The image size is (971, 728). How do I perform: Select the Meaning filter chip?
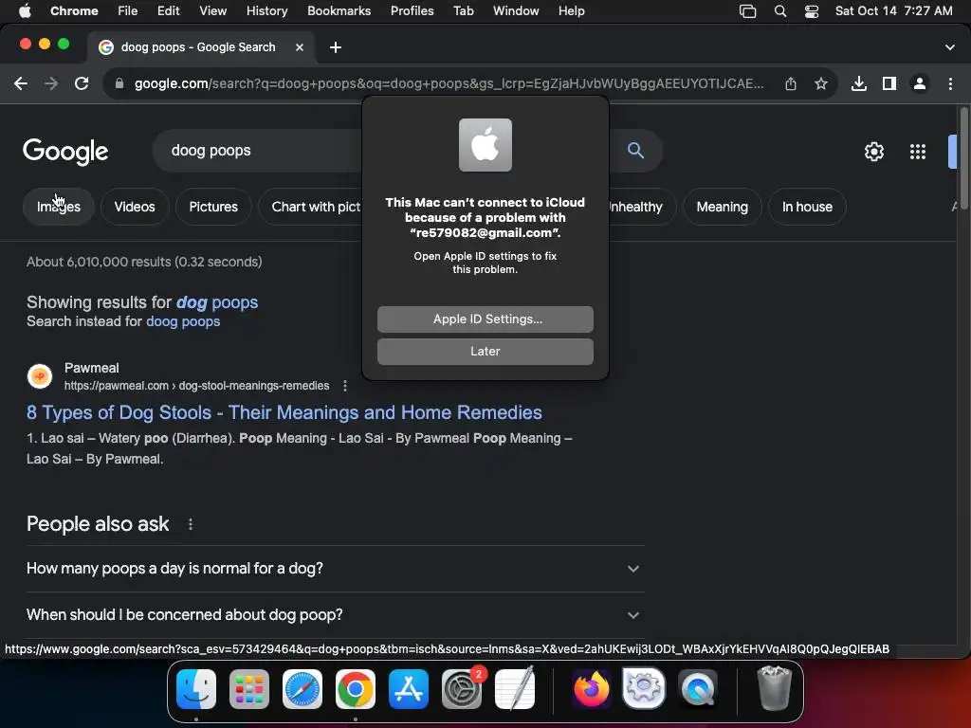722,207
